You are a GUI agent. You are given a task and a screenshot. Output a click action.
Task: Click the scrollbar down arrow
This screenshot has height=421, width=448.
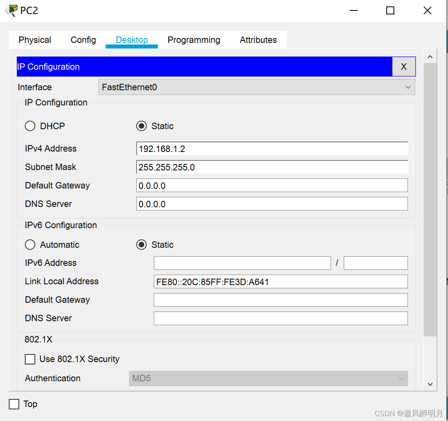430,384
